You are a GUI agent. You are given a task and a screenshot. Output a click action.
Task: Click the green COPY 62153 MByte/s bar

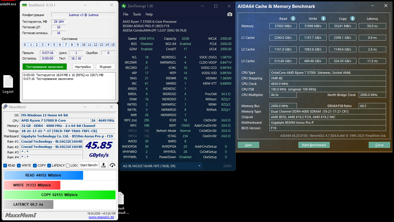[x=60, y=195]
